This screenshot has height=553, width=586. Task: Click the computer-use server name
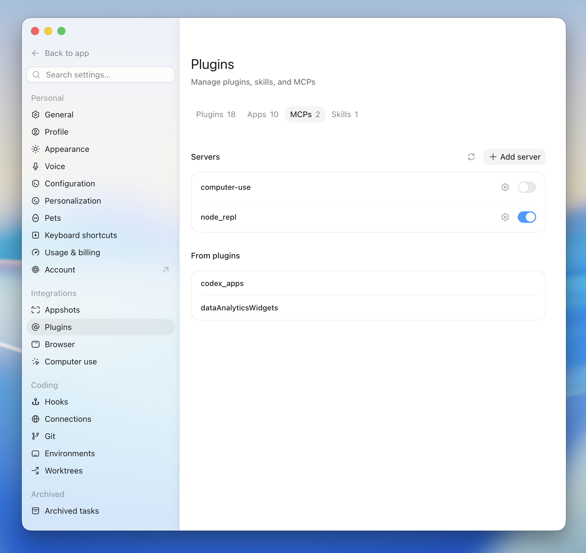point(226,187)
